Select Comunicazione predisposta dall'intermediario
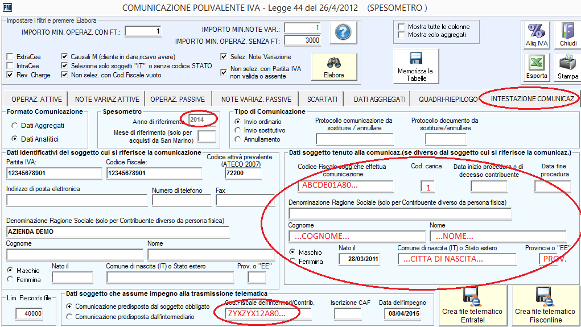Screen dimensions: 581x327 coord(69,317)
